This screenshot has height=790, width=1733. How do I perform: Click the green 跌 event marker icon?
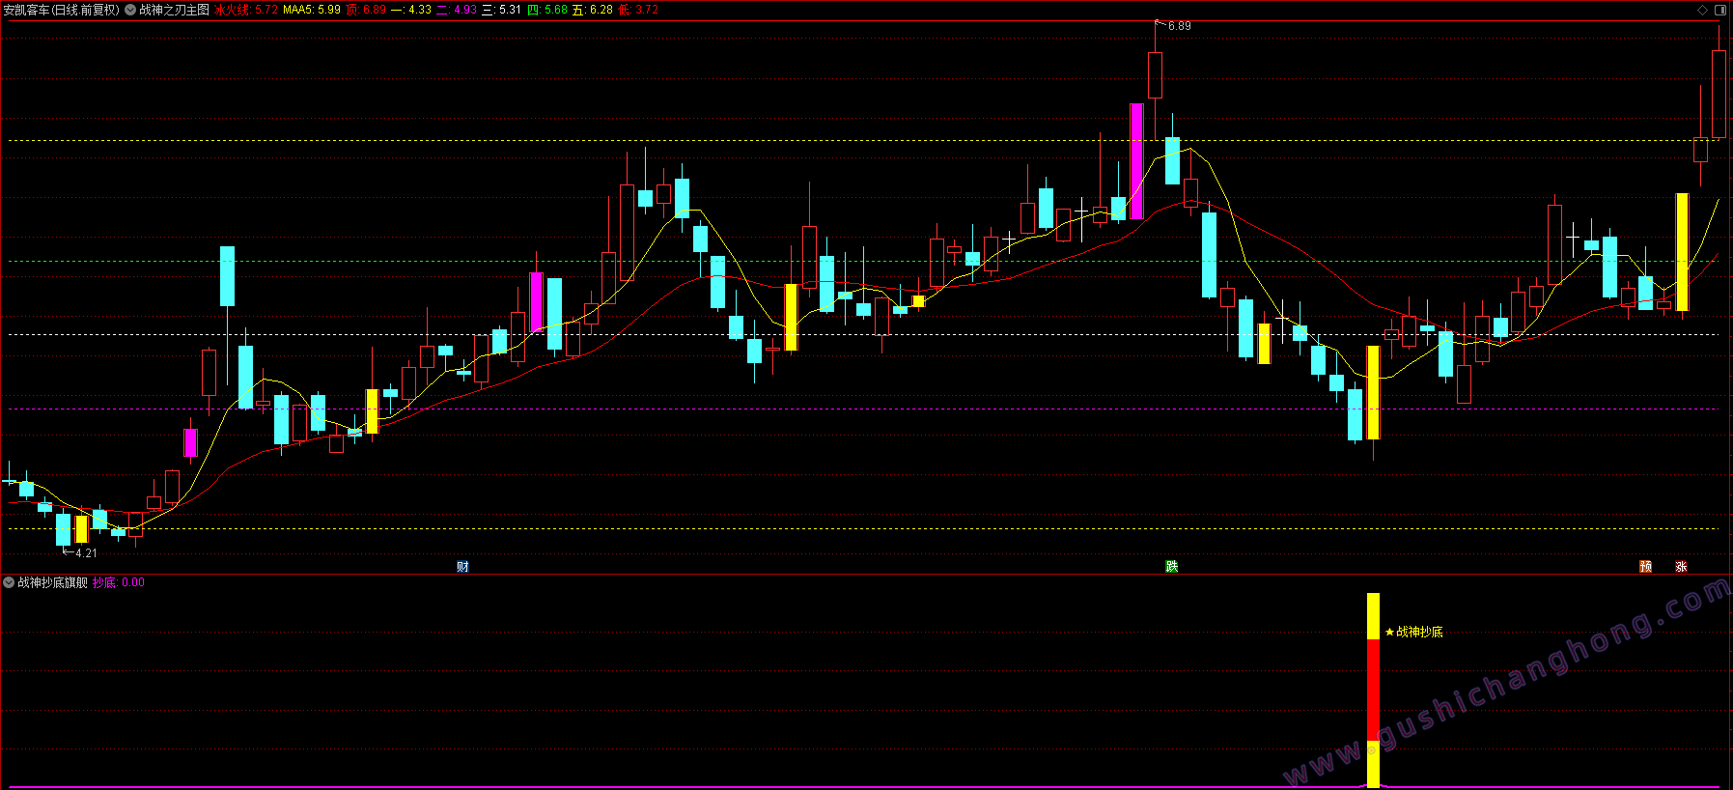(x=1171, y=567)
